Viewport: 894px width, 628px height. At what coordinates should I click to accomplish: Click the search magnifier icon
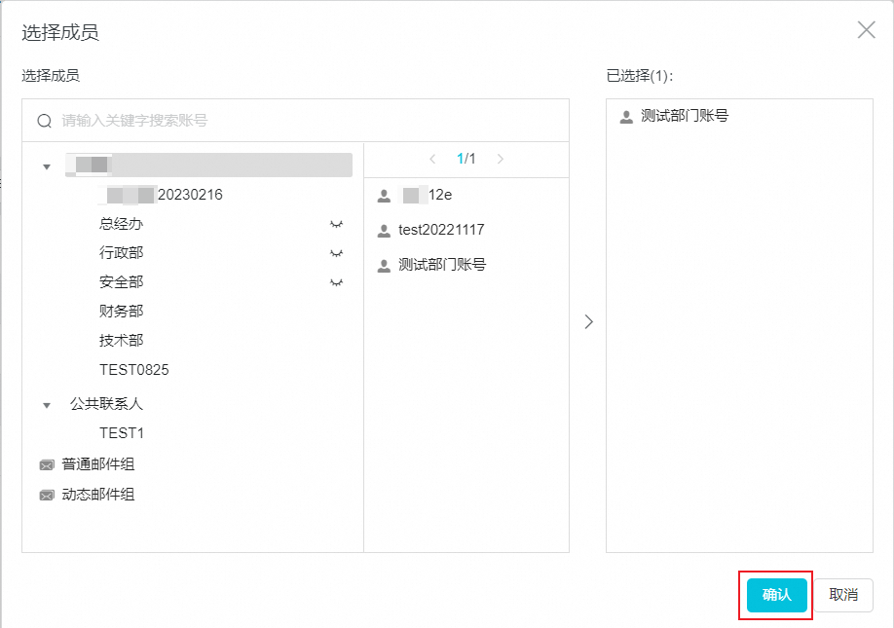(x=44, y=122)
